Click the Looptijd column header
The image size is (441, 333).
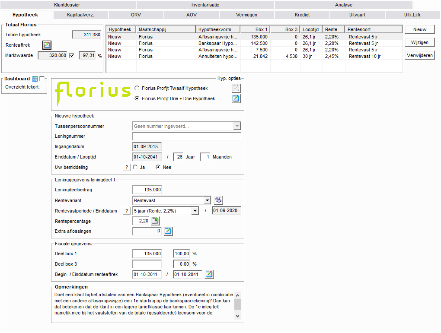[x=311, y=29]
